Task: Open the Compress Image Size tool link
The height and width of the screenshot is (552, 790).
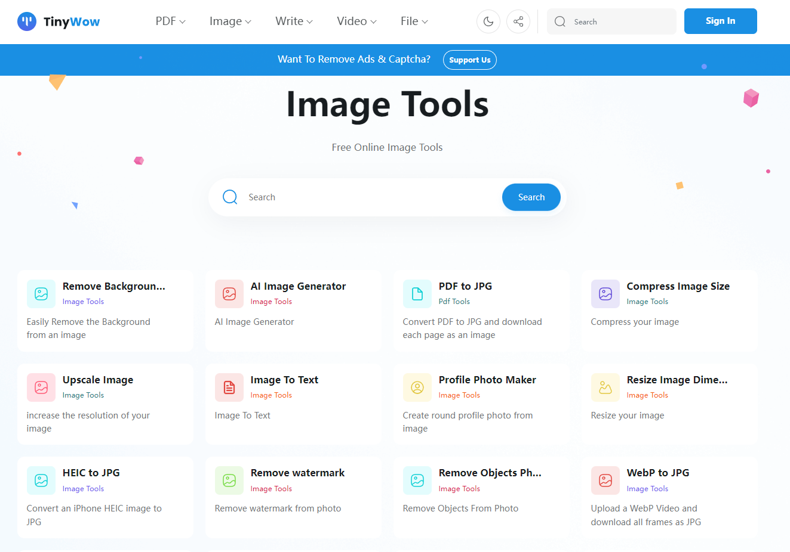Action: click(x=678, y=286)
